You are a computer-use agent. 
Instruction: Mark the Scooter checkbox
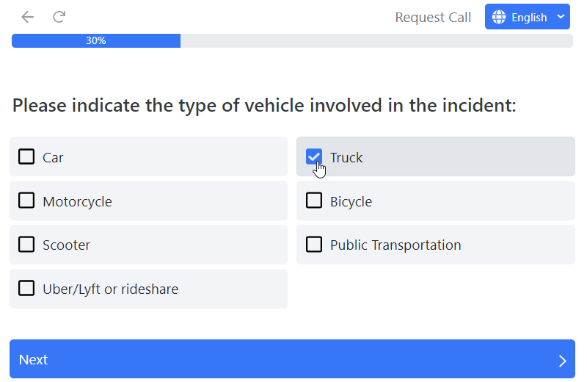26,245
